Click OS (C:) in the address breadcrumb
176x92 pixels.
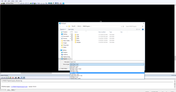coord(79,26)
